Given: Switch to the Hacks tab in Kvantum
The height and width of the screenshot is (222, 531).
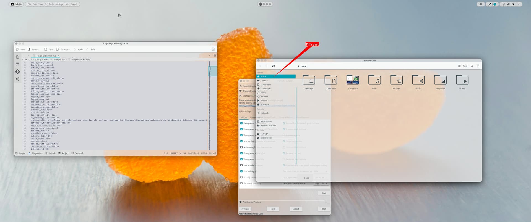Looking at the screenshot, I should pyautogui.click(x=244, y=117).
